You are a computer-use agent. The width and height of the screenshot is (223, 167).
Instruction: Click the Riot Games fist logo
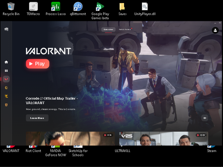click(6, 29)
